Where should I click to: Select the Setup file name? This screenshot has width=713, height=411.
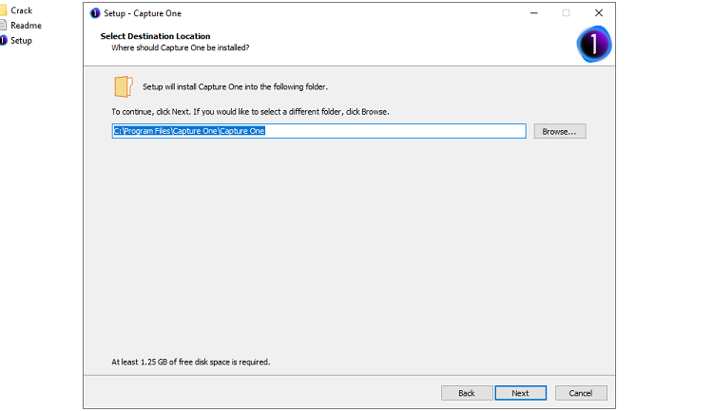tap(21, 41)
